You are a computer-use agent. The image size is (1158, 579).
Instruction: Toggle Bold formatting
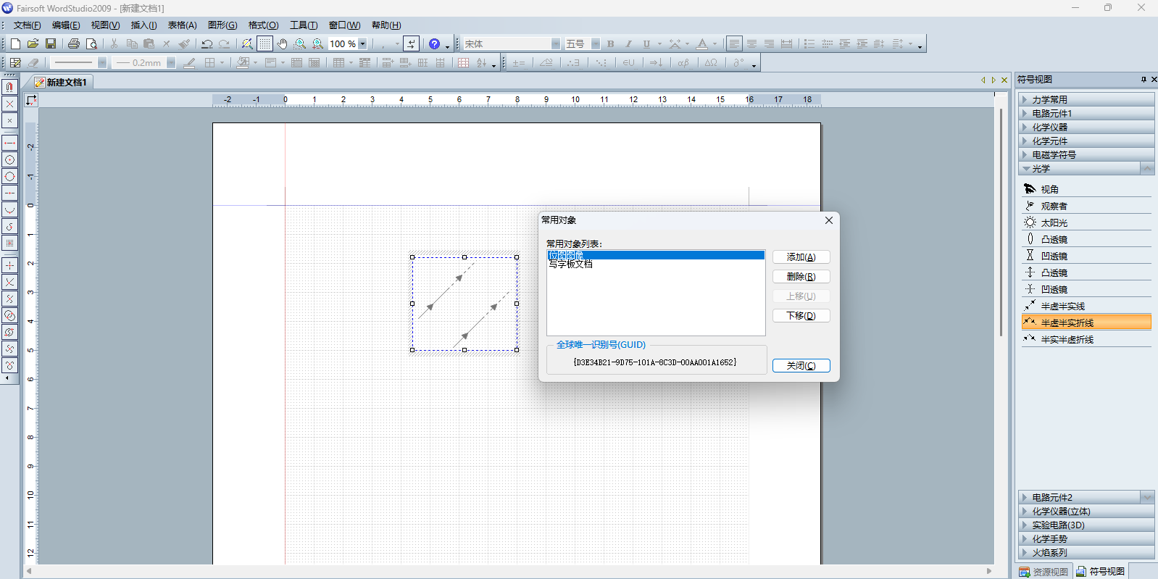(x=611, y=44)
